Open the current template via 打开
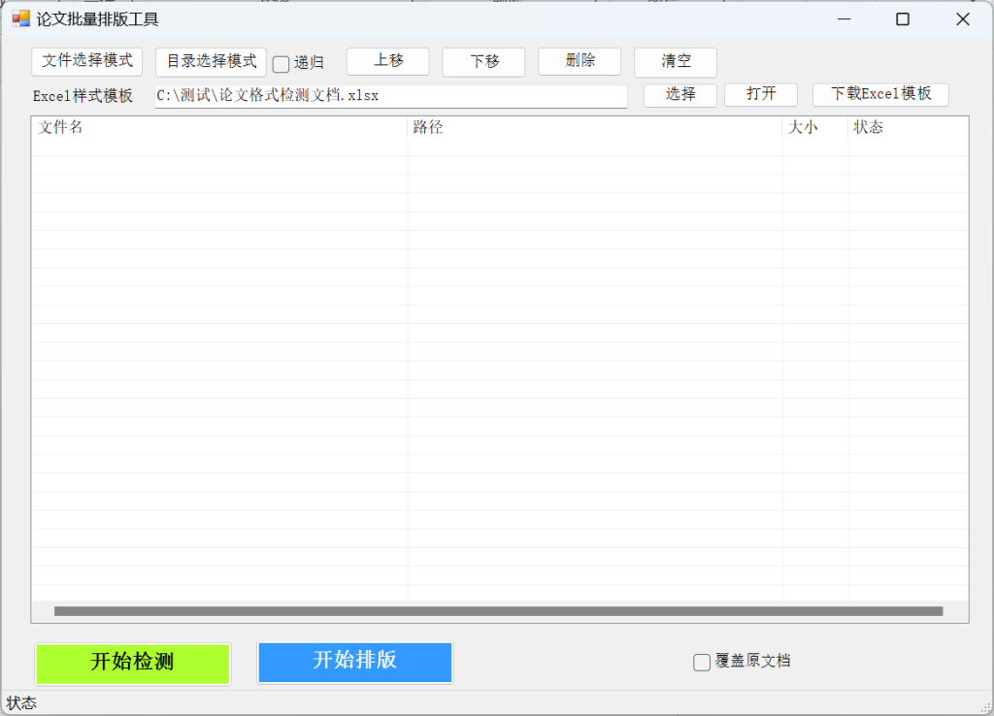Screen dimensions: 994x716 (x=761, y=94)
